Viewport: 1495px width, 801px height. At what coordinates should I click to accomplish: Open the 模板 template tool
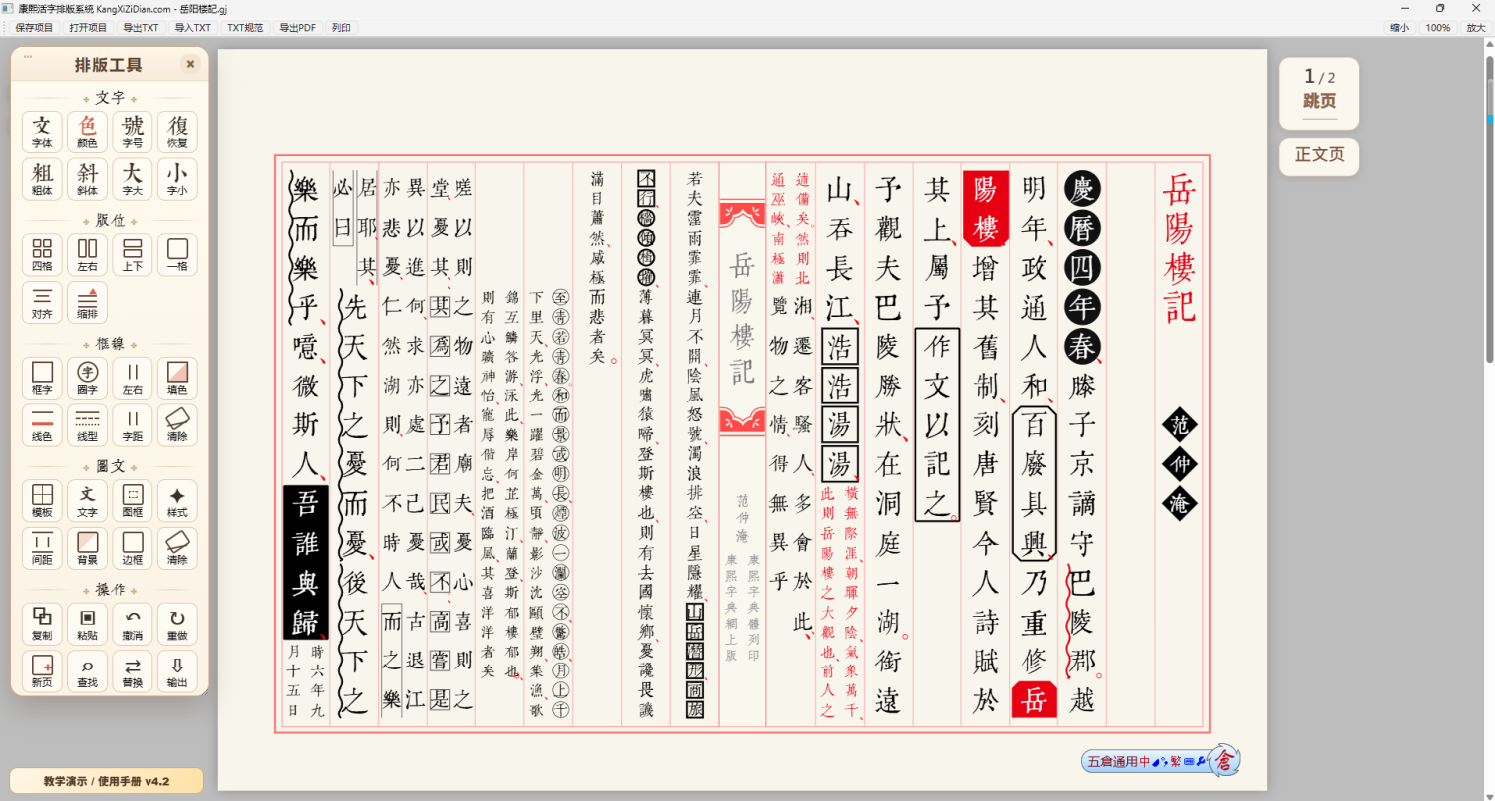coord(42,501)
